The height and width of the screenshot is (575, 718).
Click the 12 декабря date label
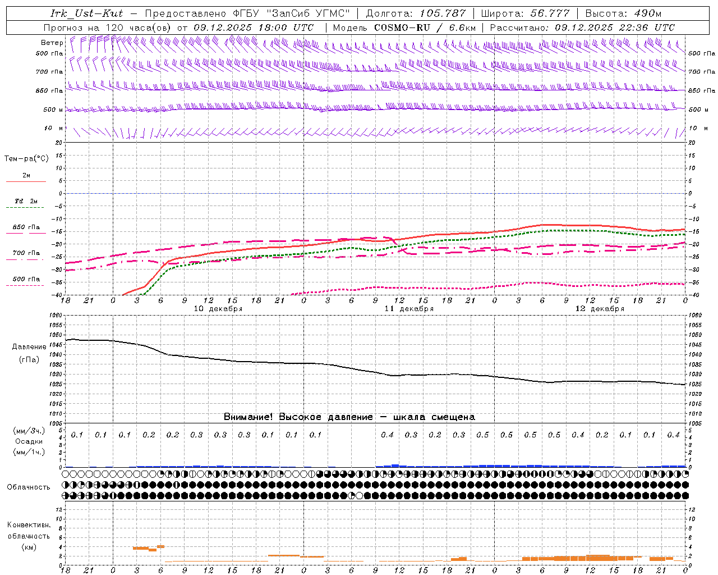pyautogui.click(x=600, y=309)
